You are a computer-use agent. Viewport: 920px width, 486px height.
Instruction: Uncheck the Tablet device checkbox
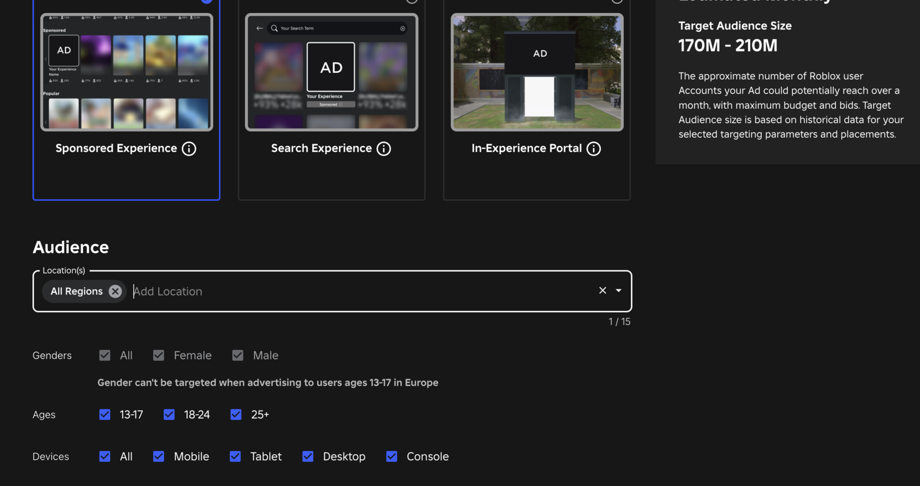[x=235, y=456]
